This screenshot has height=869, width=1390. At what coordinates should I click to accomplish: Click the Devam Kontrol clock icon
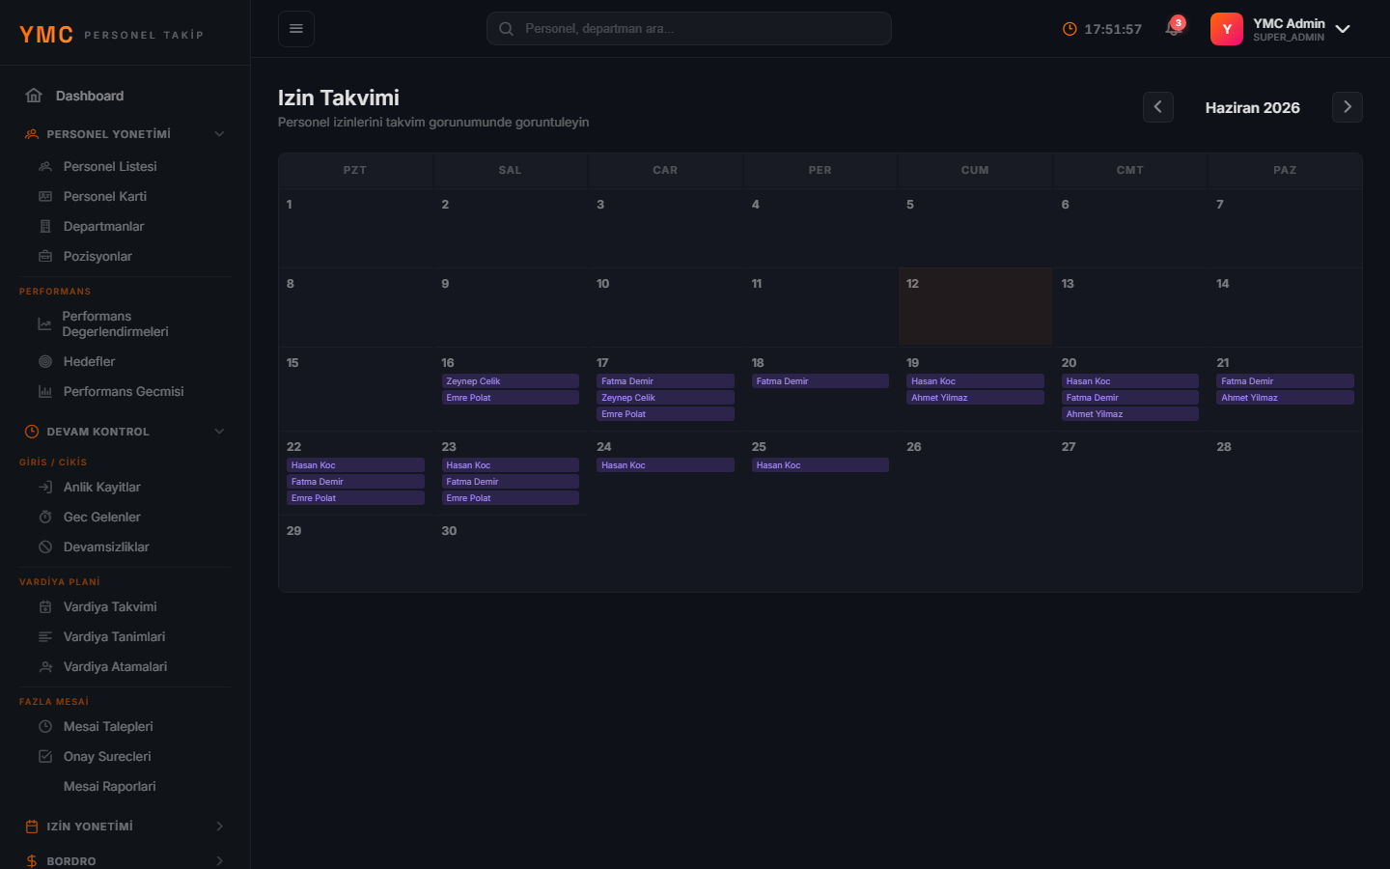tap(32, 432)
